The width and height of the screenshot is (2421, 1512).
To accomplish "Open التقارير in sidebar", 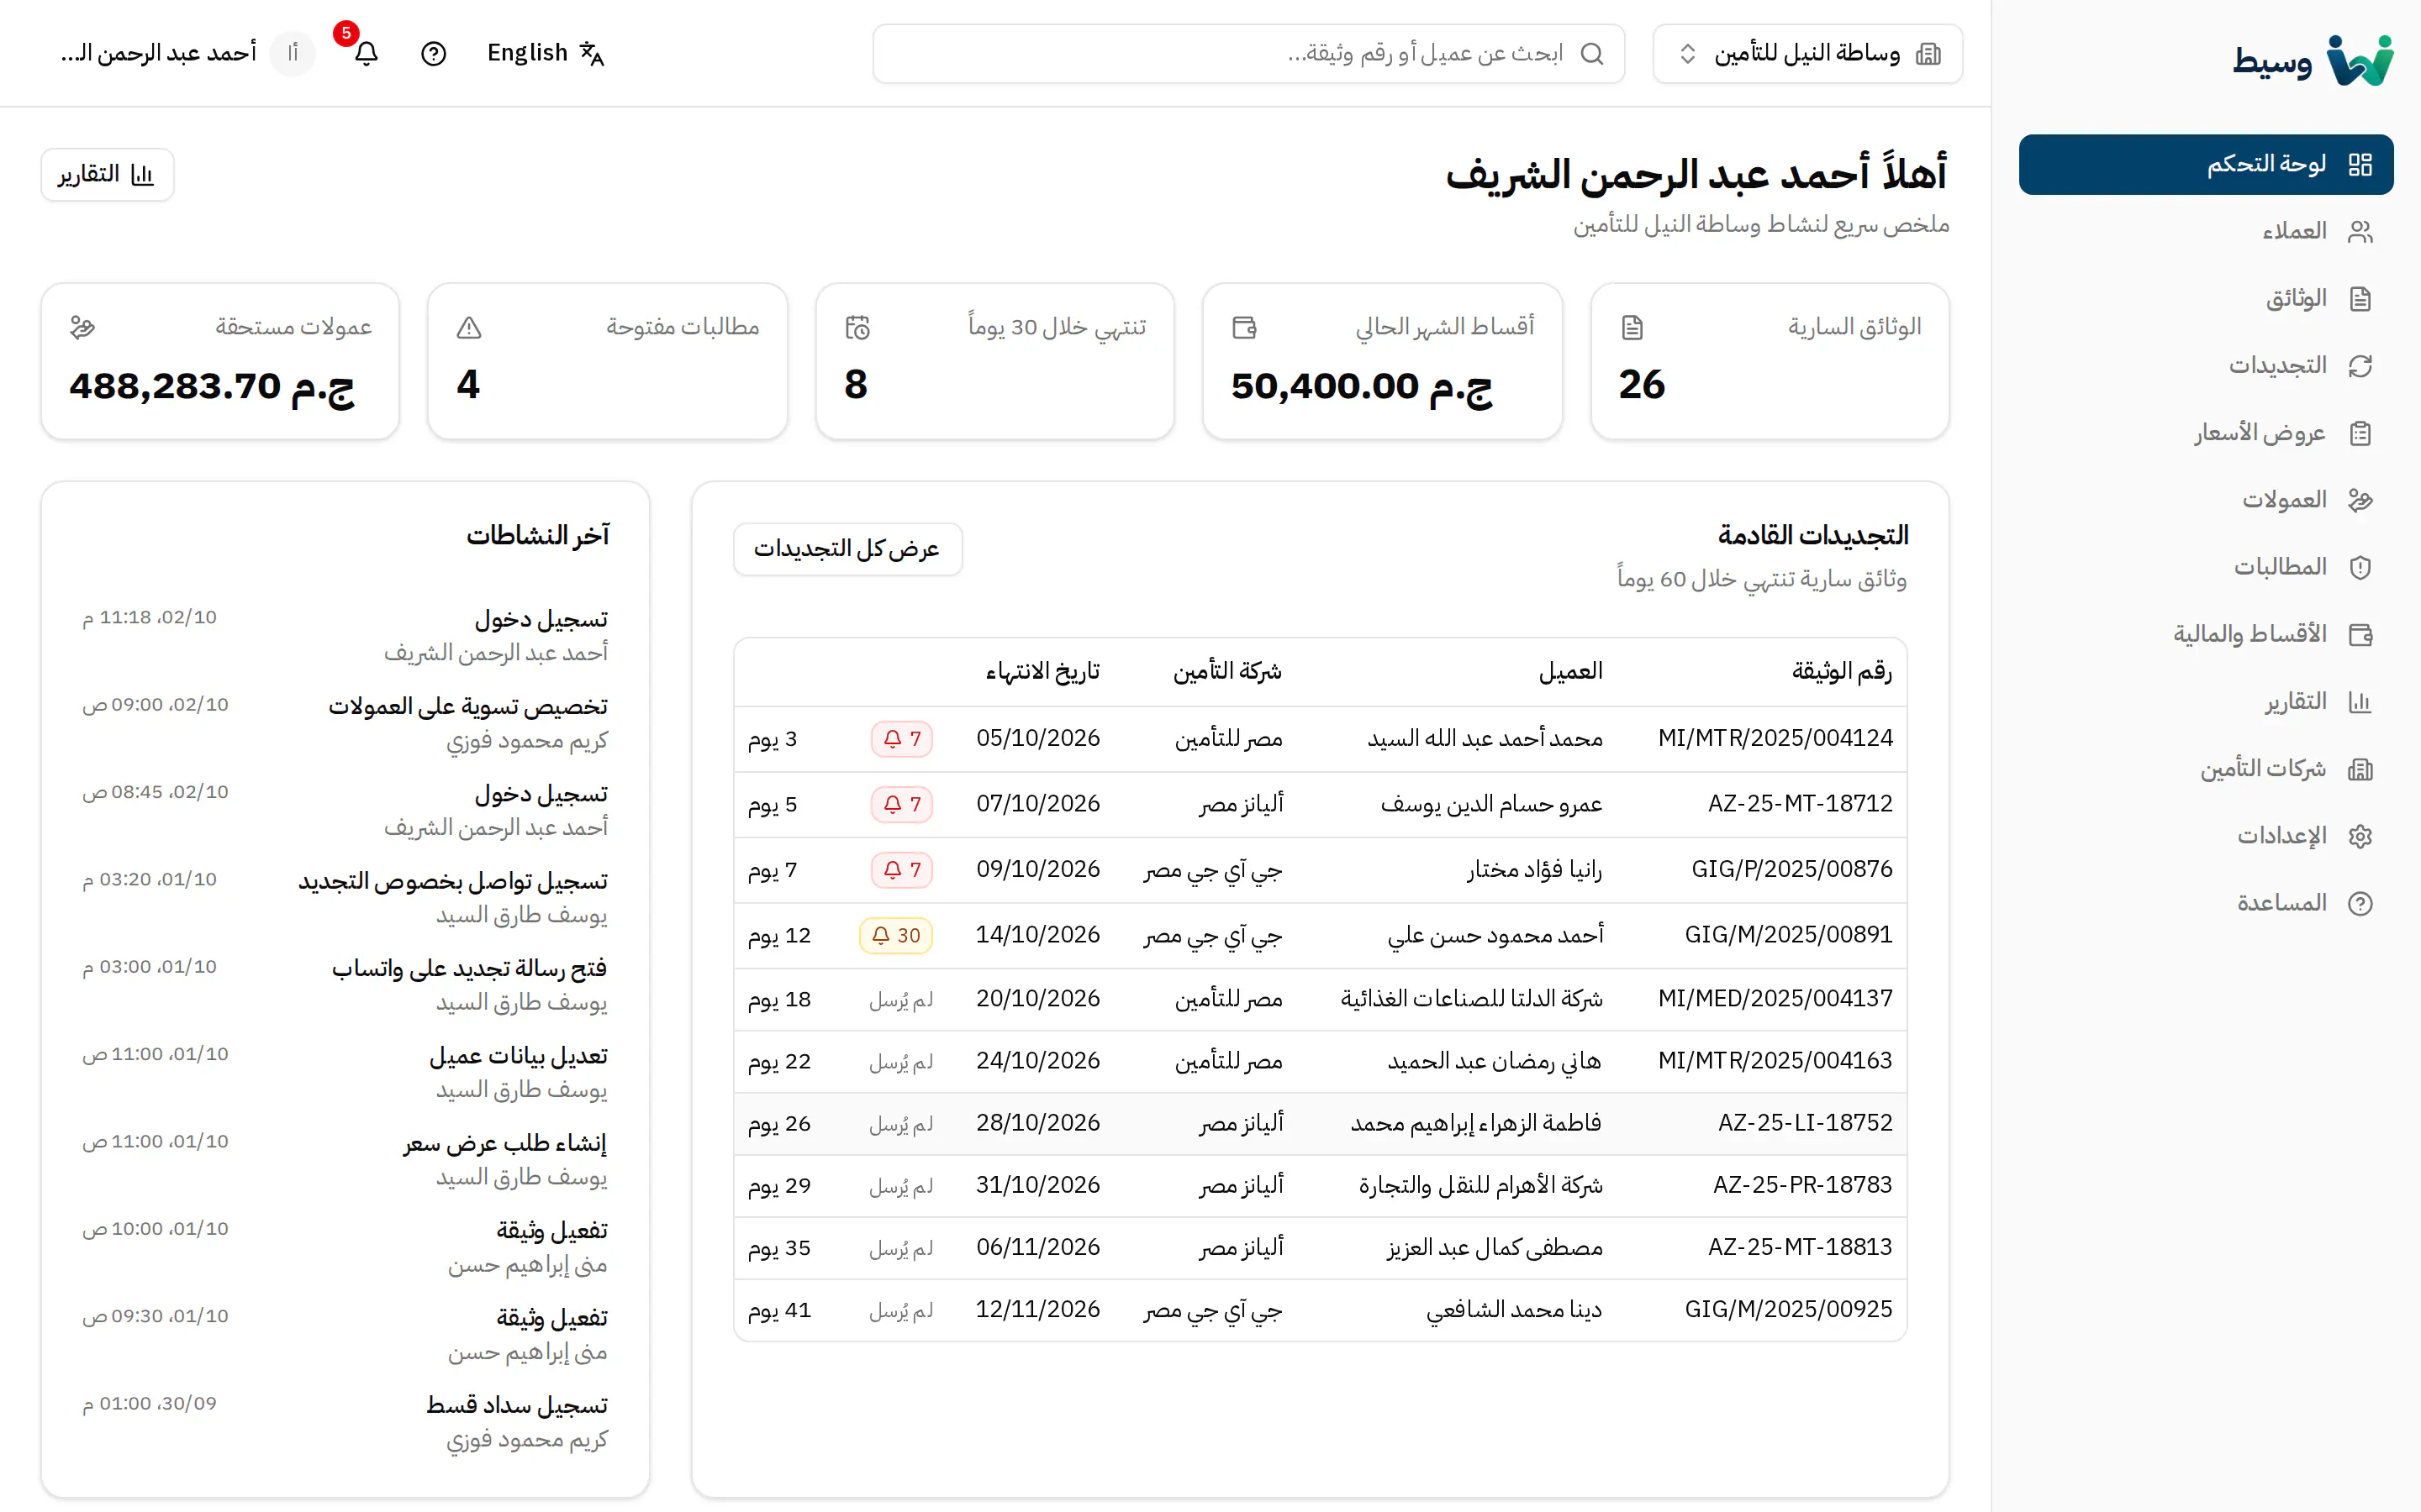I will [x=2206, y=701].
